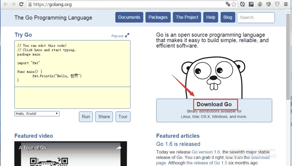292x166 pixels.
Task: Run the sample code
Action: tap(86, 117)
